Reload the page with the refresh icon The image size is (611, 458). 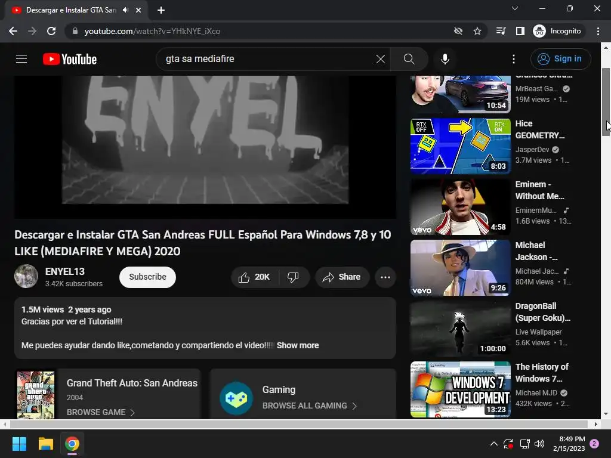tap(51, 31)
